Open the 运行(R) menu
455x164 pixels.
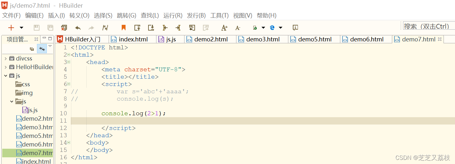click(173, 15)
